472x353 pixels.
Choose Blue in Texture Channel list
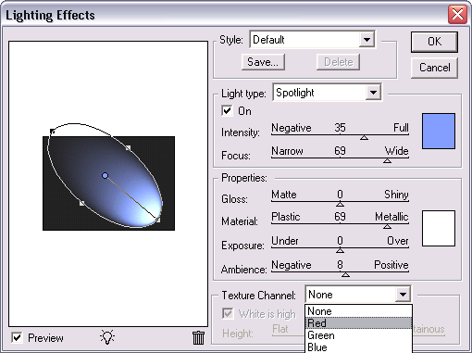click(358, 347)
